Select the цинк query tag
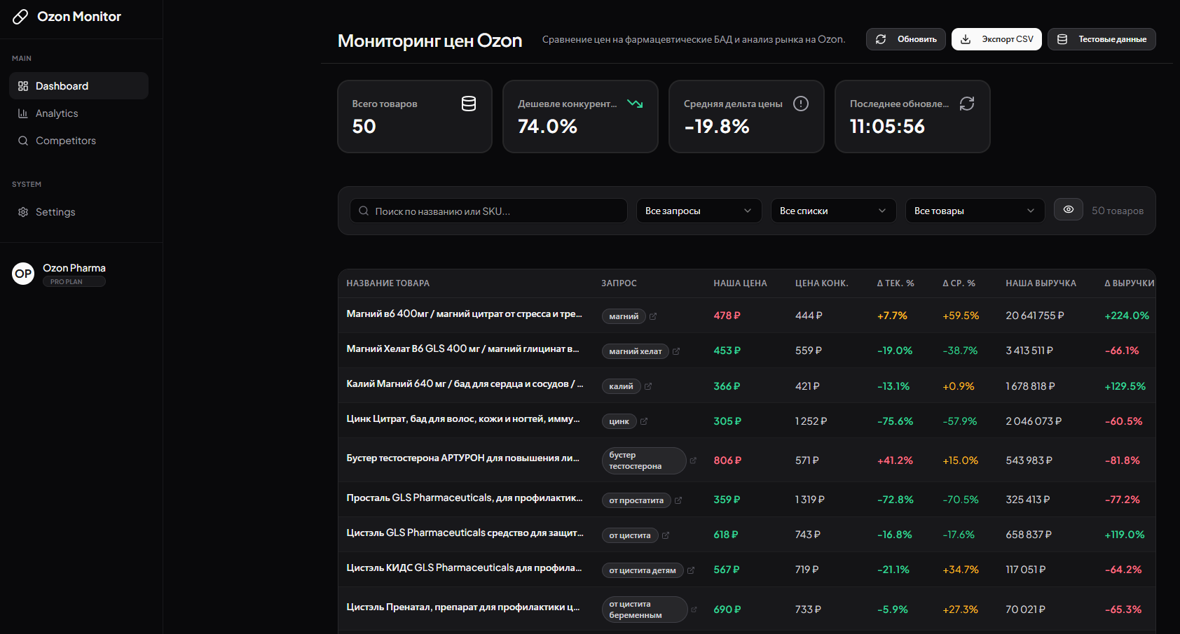The width and height of the screenshot is (1180, 634). coord(619,421)
